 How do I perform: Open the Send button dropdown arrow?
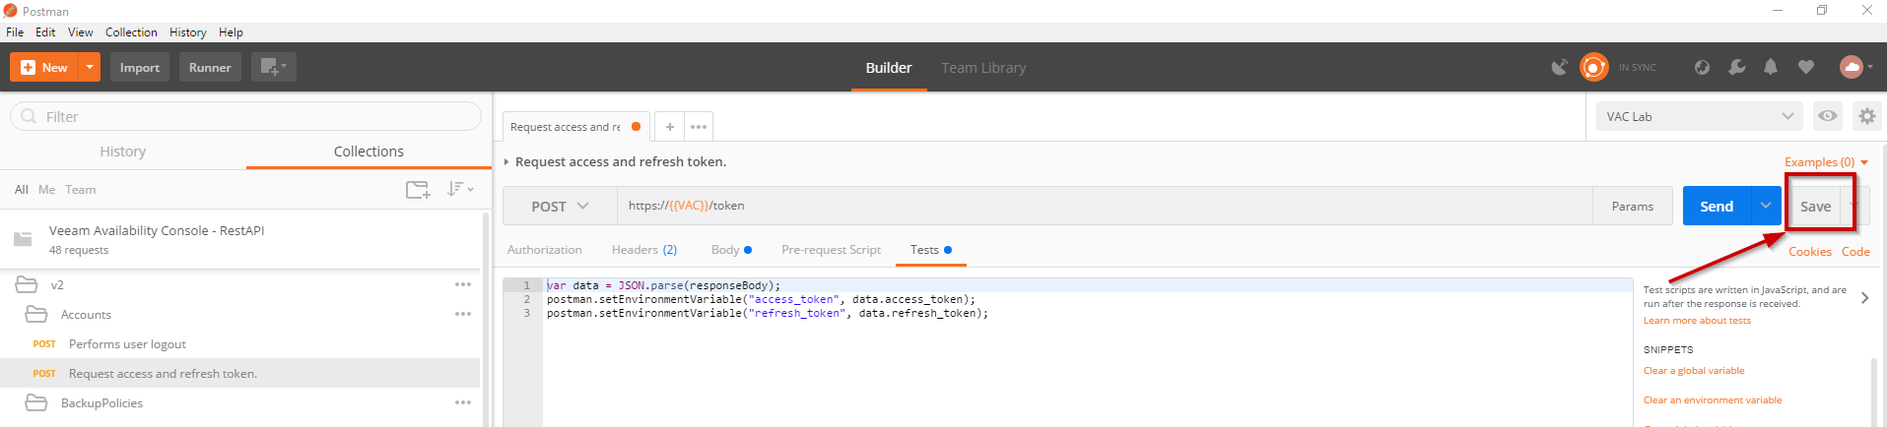[x=1766, y=207]
